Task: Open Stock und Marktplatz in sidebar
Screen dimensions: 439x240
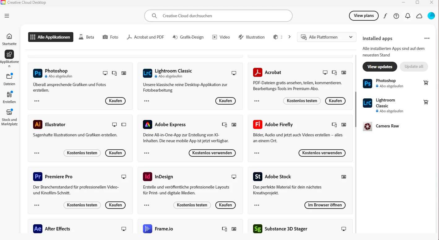Action: point(9,117)
